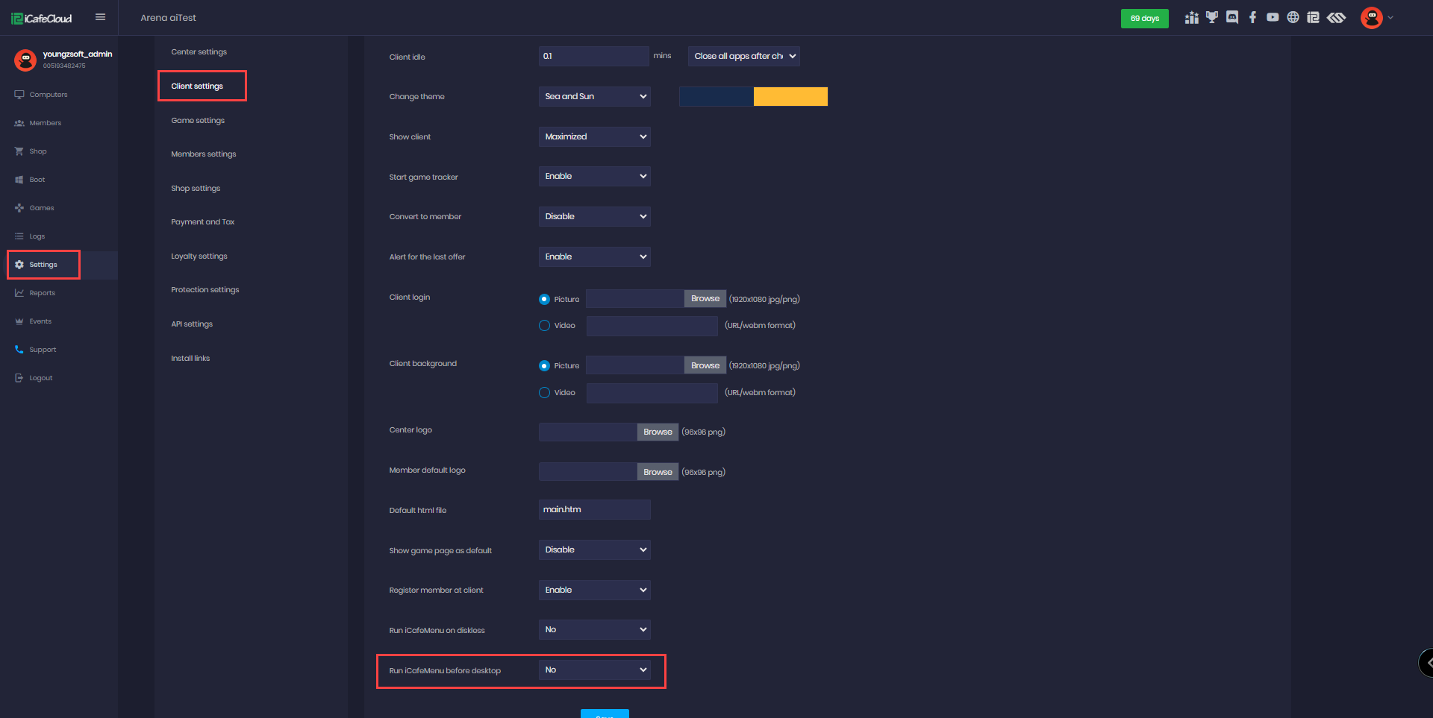Open the Discord chat icon
This screenshot has height=718, width=1433.
click(1231, 18)
